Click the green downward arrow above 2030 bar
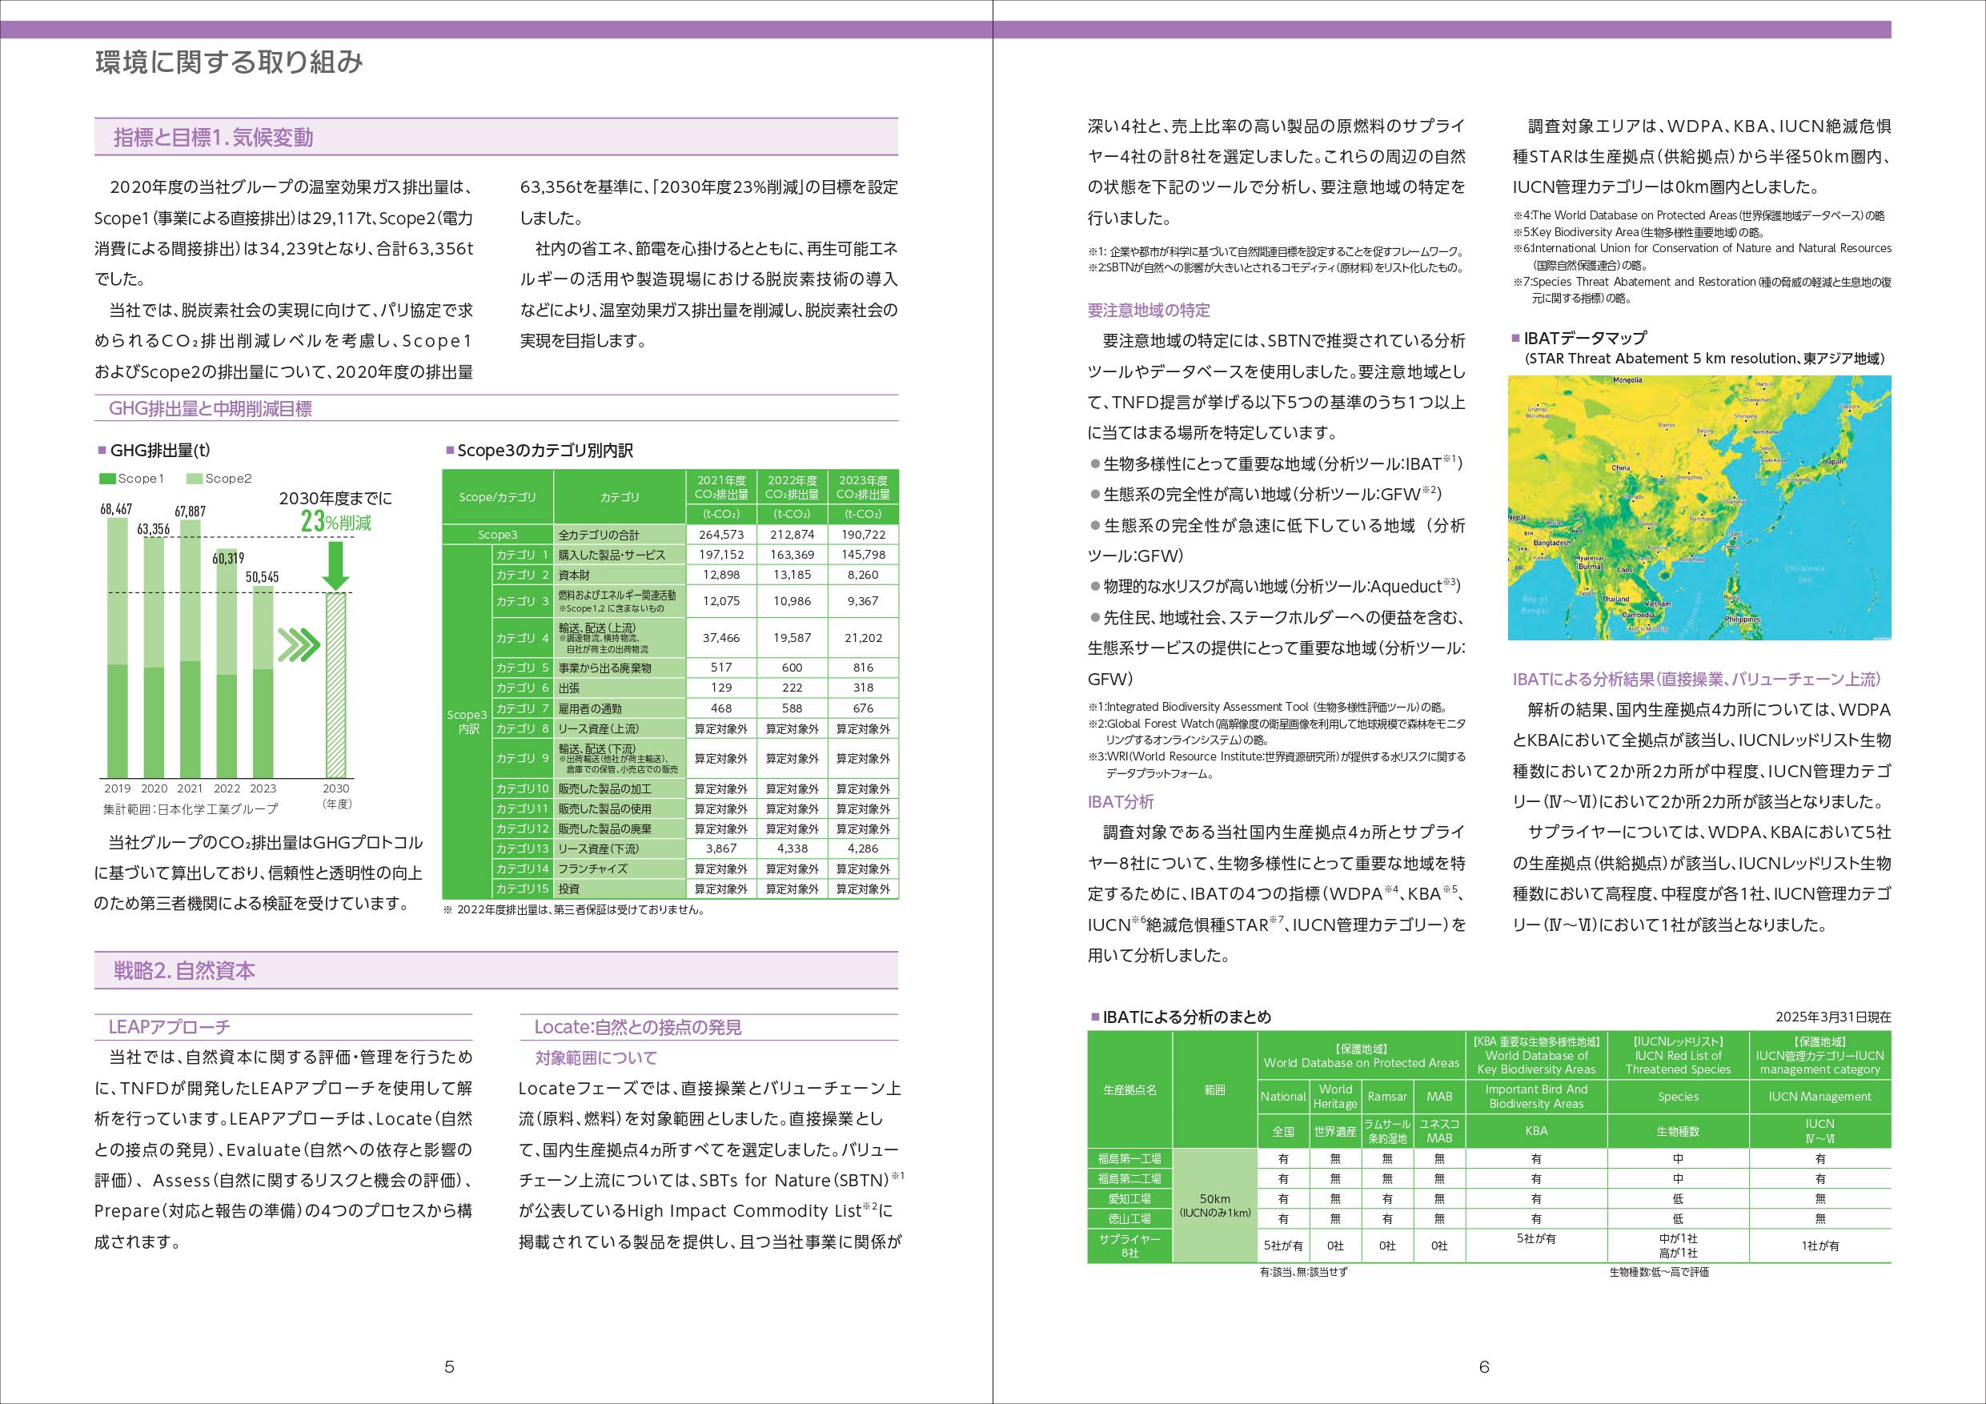The image size is (1986, 1404). pos(335,566)
